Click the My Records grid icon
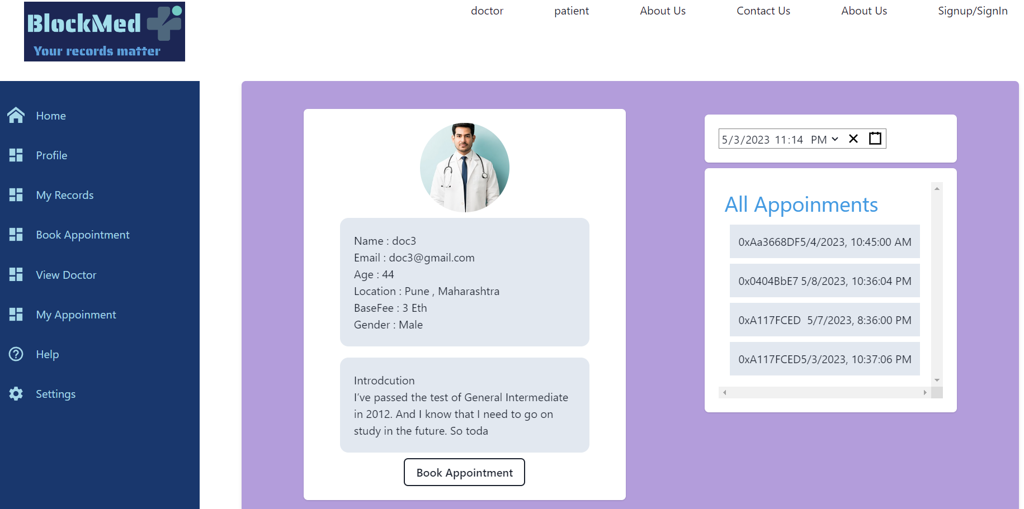The image size is (1024, 509). tap(16, 195)
